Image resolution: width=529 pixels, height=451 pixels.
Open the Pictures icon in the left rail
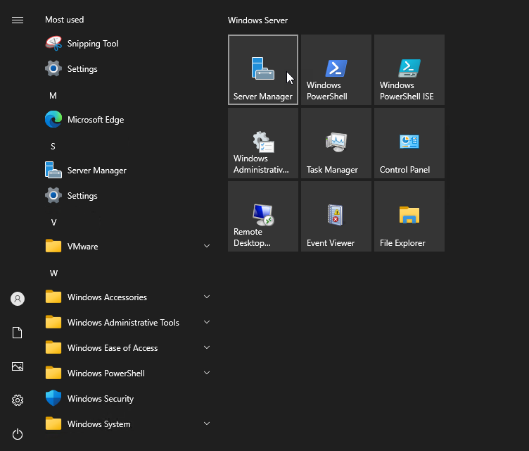coord(18,366)
